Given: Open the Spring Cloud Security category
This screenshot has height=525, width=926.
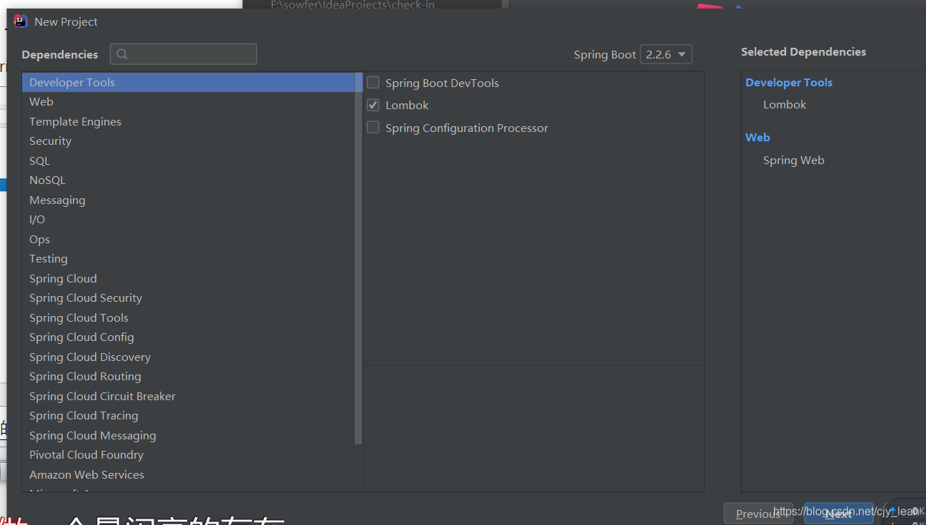Looking at the screenshot, I should [86, 297].
